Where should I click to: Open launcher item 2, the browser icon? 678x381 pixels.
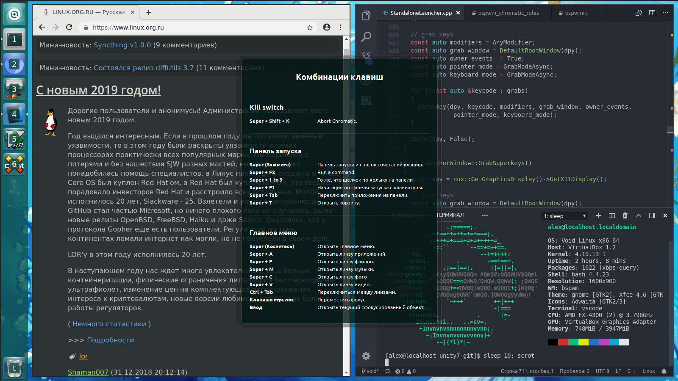pyautogui.click(x=14, y=64)
